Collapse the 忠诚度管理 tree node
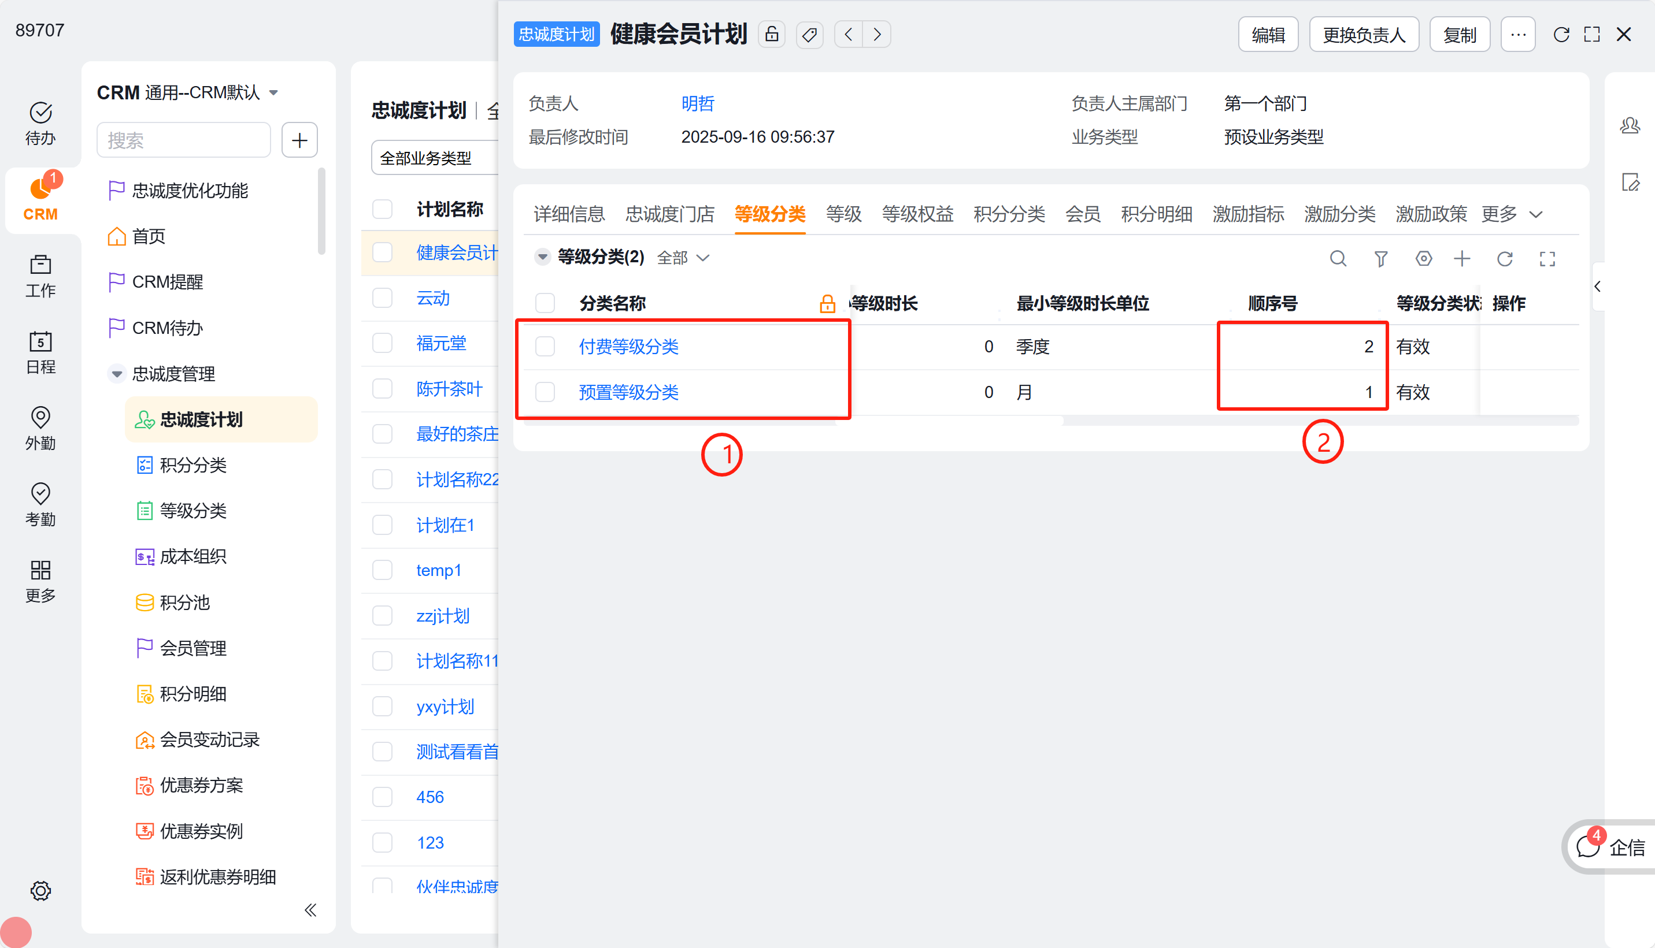Image resolution: width=1655 pixels, height=948 pixels. coord(117,374)
